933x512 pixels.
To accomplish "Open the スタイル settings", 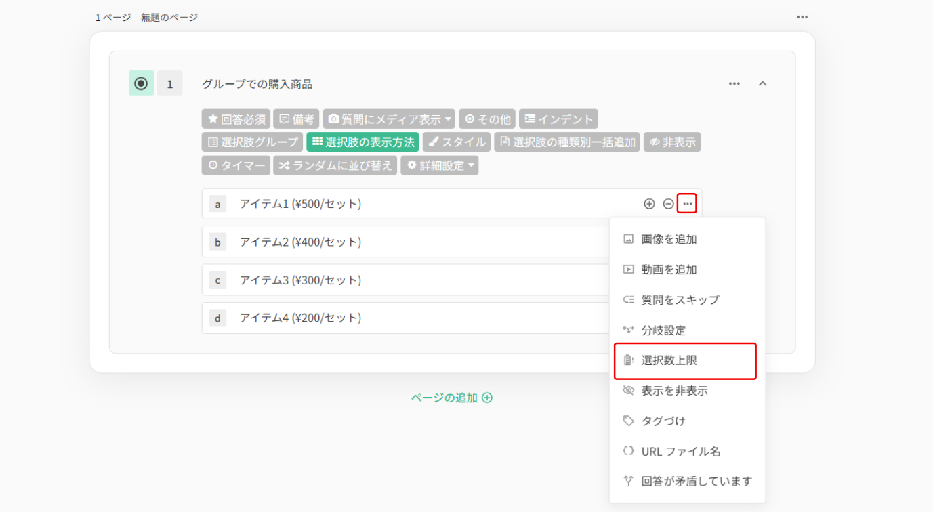I will [x=457, y=142].
